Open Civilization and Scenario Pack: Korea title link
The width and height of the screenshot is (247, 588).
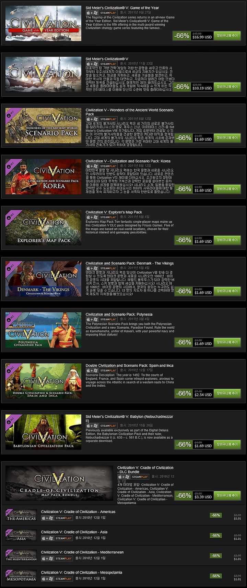coord(128,161)
